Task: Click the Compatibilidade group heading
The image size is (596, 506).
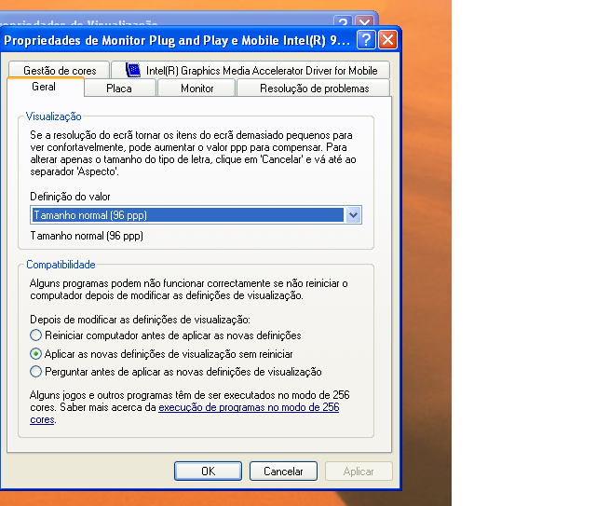Action: tap(61, 265)
